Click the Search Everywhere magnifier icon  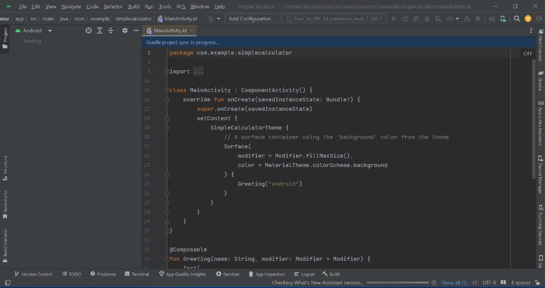(517, 19)
